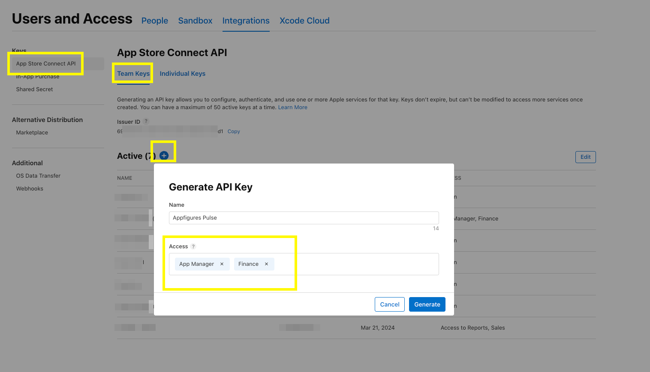Open the Learn More link

click(x=292, y=107)
